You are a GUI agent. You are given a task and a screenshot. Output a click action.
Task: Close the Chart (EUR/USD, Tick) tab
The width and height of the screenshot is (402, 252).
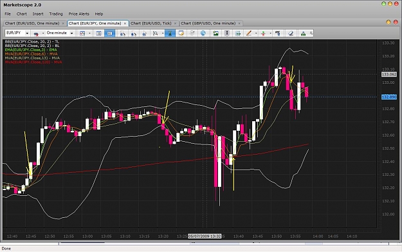point(175,23)
